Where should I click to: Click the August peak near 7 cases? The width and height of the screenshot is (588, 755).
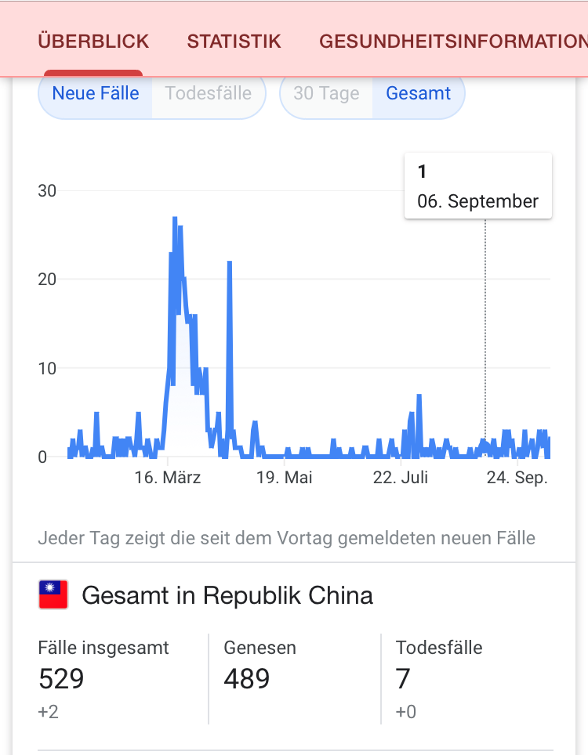pos(419,396)
